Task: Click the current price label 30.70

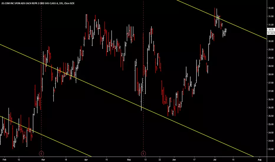Action: pyautogui.click(x=271, y=29)
